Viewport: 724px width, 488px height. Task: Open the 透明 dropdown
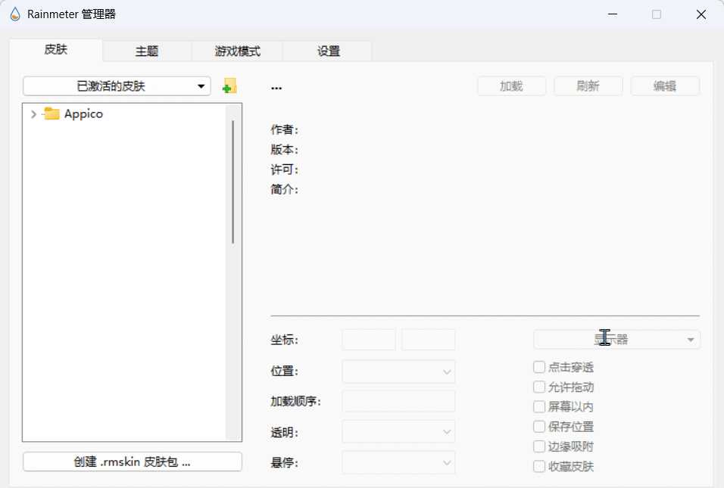point(398,432)
